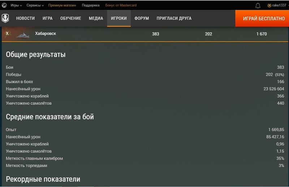Image resolution: width=289 pixels, height=187 pixels.
Task: Select the Хабаровск ship row name
Action: [x=46, y=34]
